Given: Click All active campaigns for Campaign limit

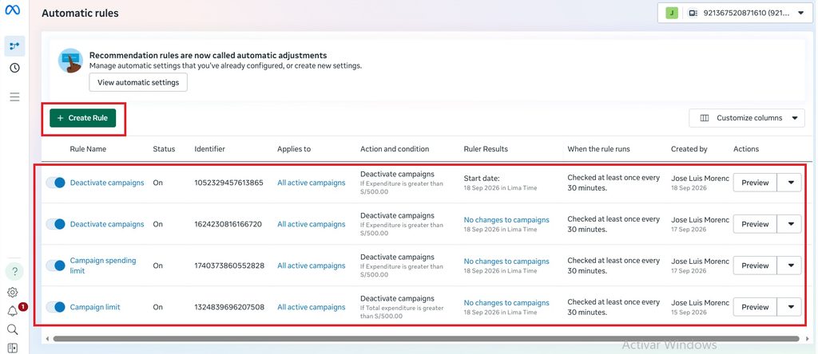Looking at the screenshot, I should (x=311, y=307).
